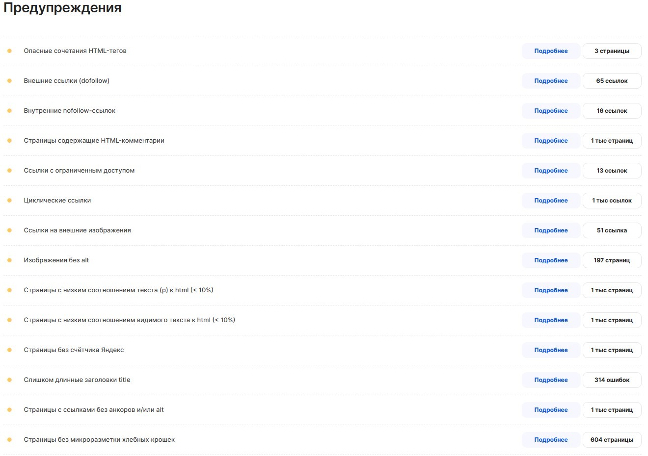Open details for low text (p) ratio

point(551,290)
